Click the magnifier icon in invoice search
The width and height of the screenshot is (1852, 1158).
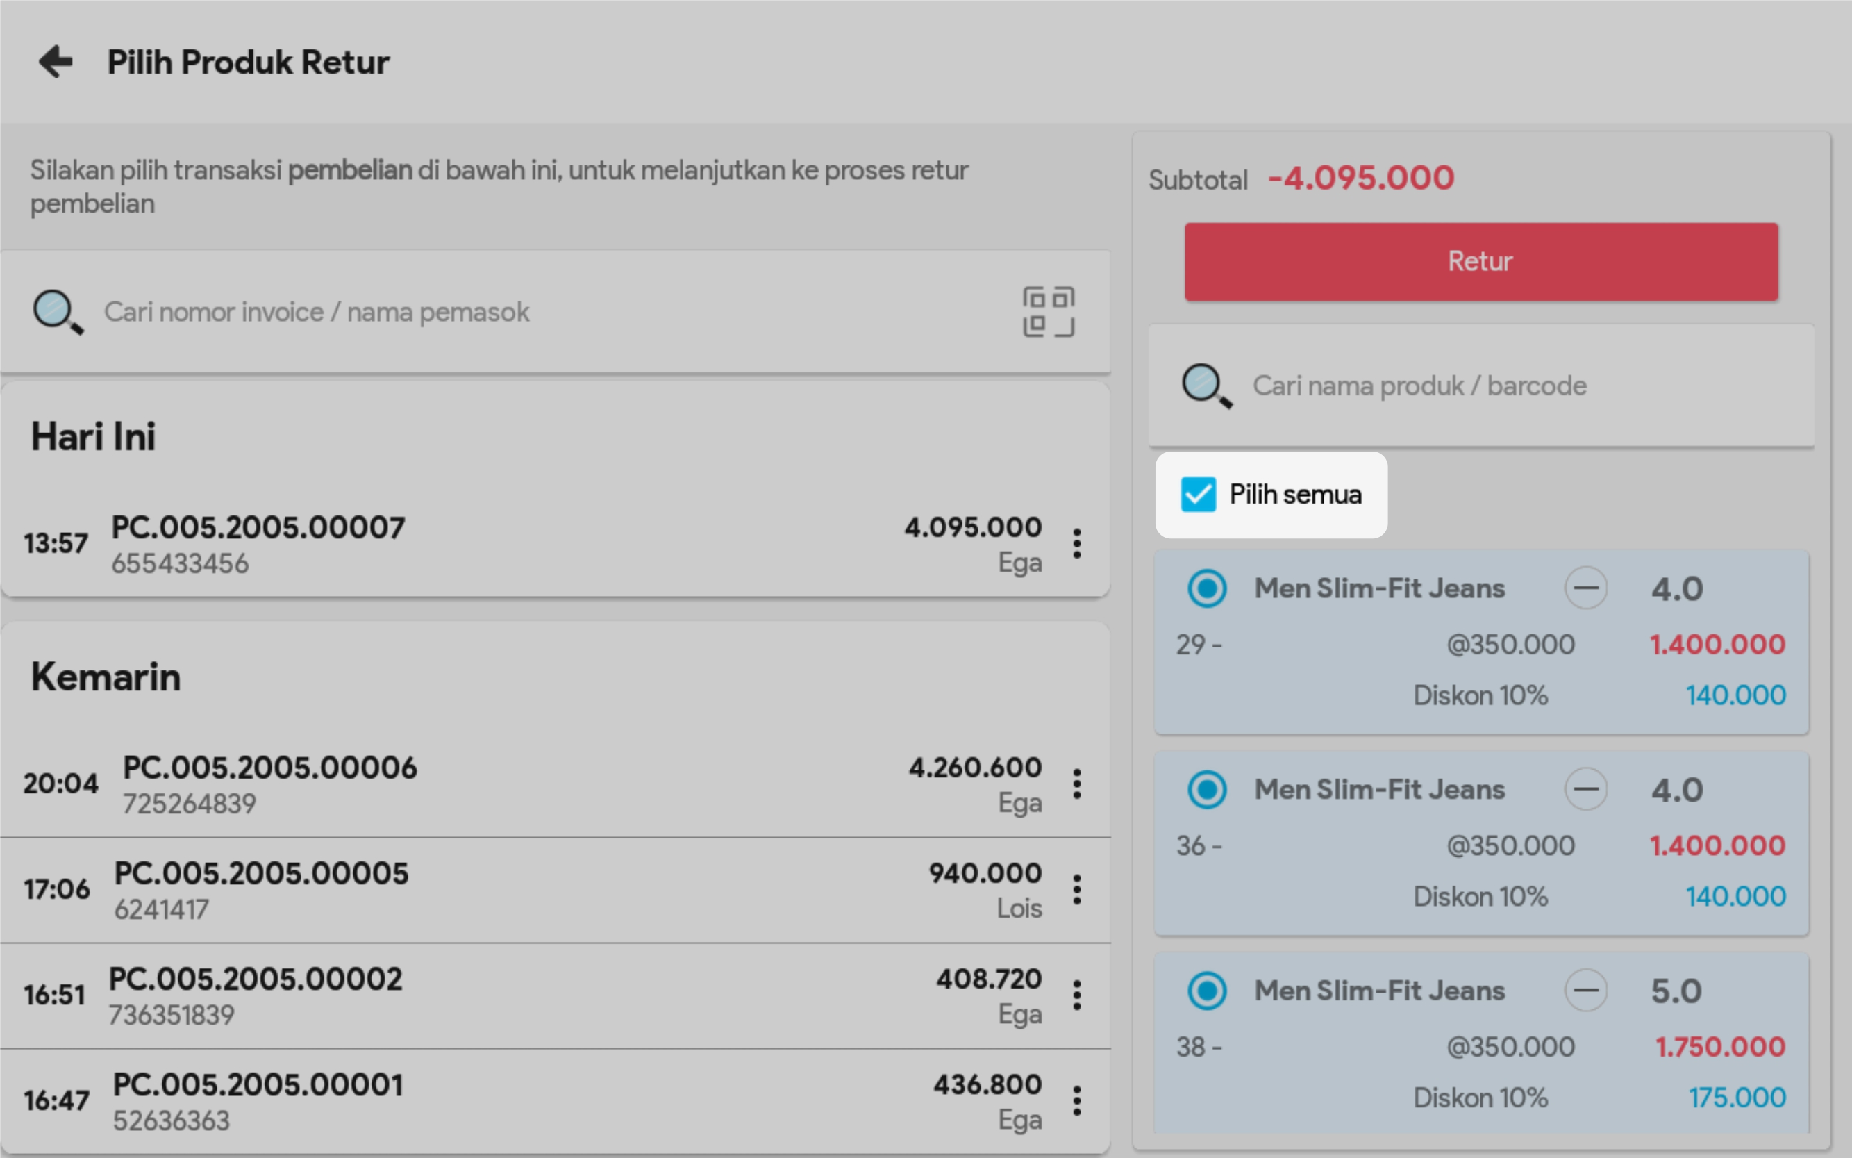click(x=58, y=312)
